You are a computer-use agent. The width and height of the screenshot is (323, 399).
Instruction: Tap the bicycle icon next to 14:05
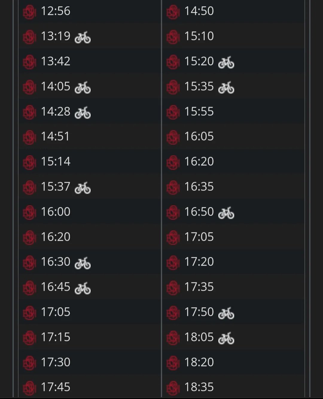(83, 88)
